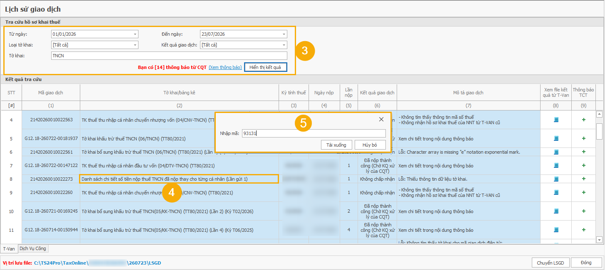Select transaction code G12.18-260721-00169245

coord(51,211)
